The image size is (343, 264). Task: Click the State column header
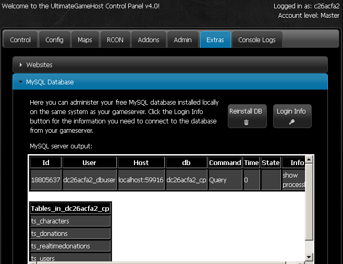tap(271, 162)
